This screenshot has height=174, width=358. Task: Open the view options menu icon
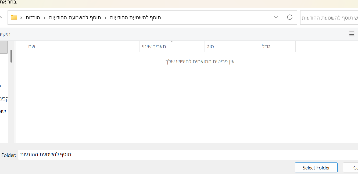(352, 34)
